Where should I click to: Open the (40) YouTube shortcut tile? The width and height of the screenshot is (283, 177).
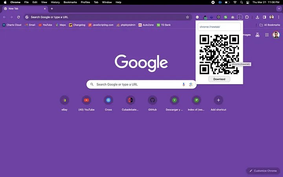[86, 103]
